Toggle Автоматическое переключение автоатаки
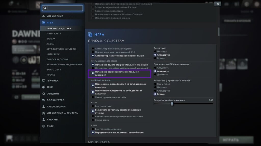 pos(93,116)
